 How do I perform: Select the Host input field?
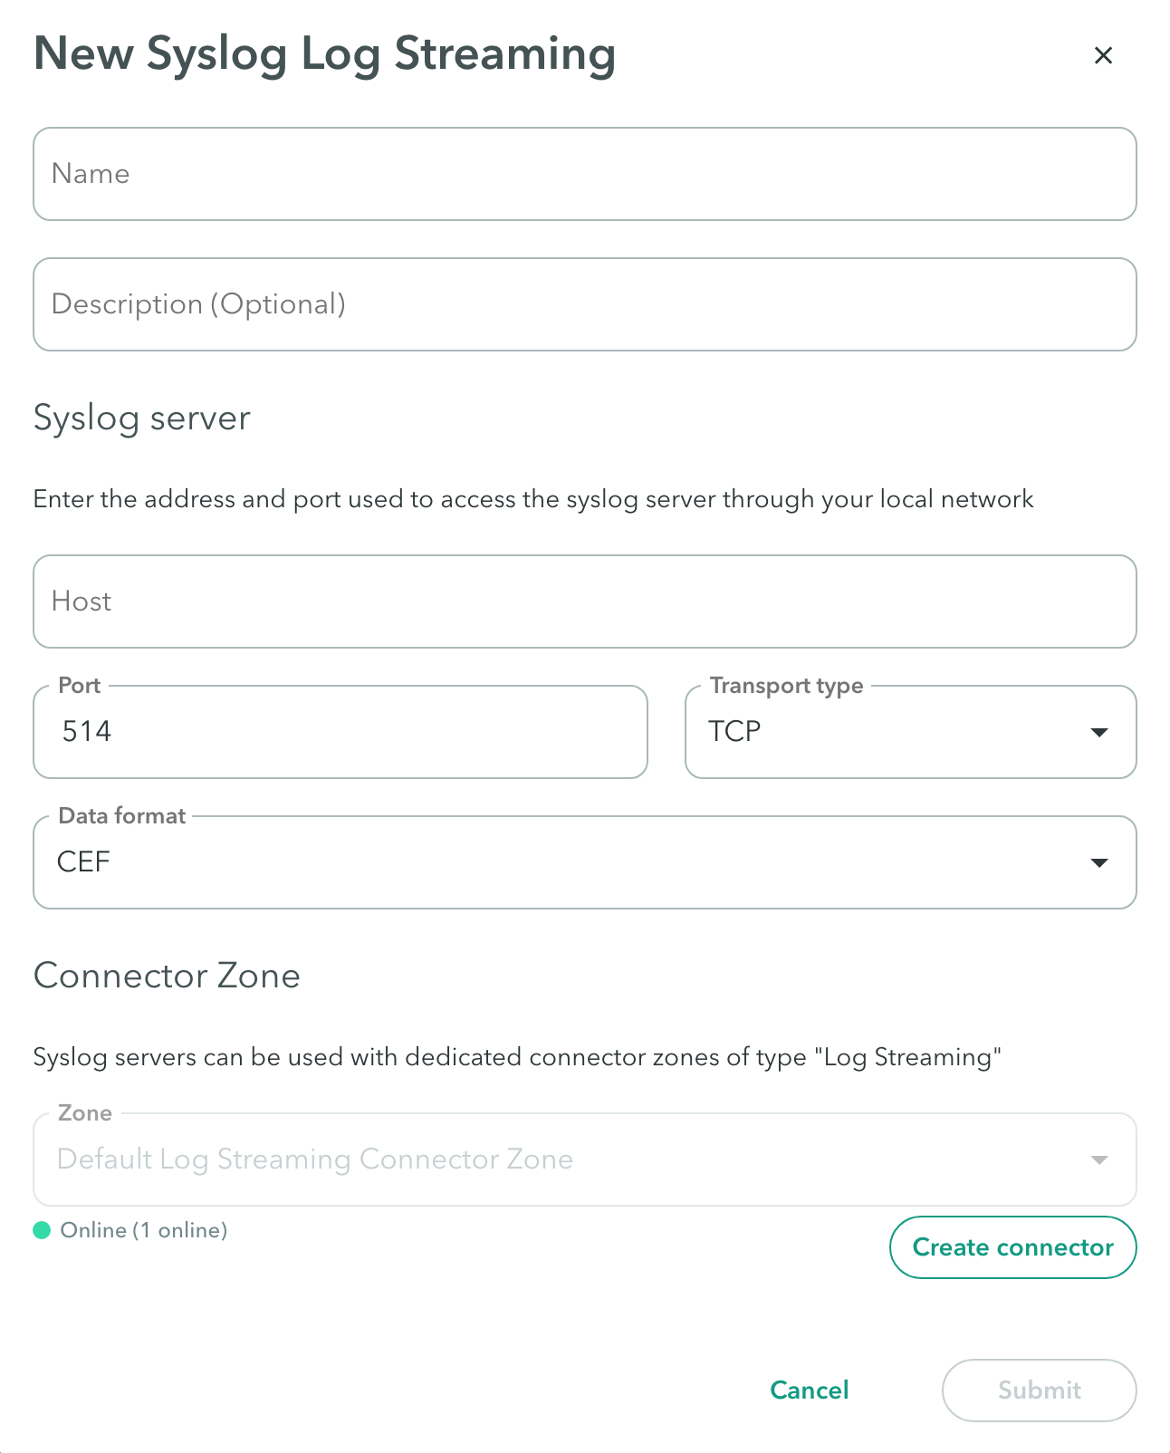pyautogui.click(x=584, y=601)
